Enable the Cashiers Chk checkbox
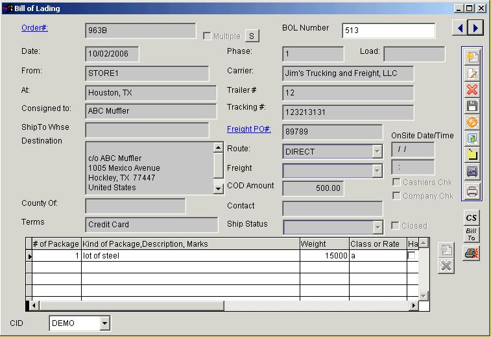Viewport: 491px width, 337px height. (396, 182)
